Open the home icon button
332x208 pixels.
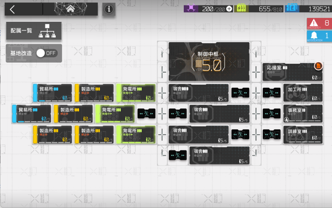pyautogui.click(x=71, y=9)
